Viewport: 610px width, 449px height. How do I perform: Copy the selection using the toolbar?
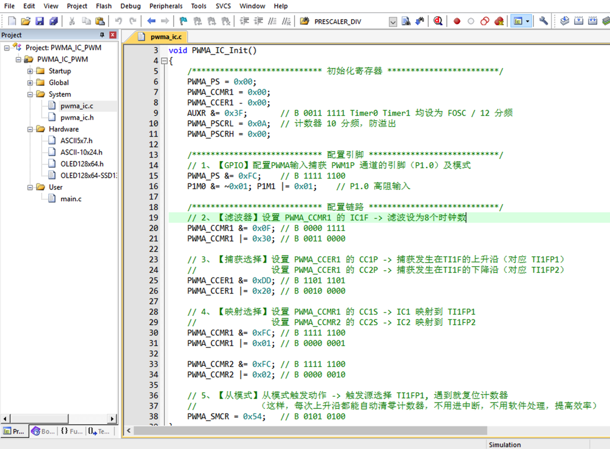coord(86,21)
